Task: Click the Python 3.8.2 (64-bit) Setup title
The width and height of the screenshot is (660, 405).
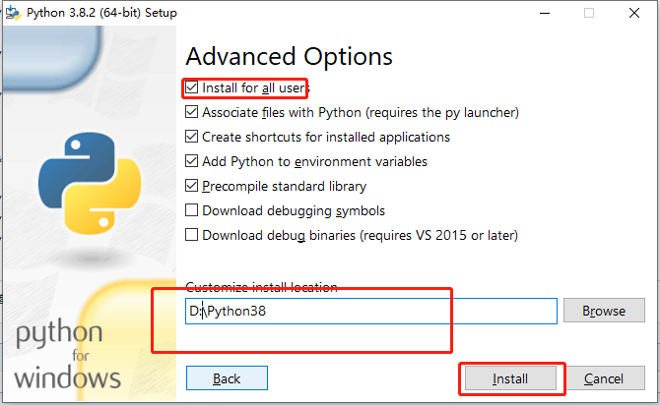Action: pyautogui.click(x=101, y=13)
